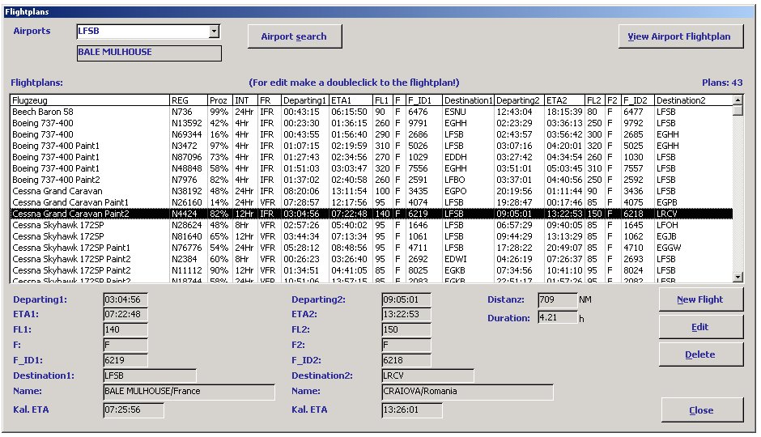Screen dimensions: 761x437
Task: Click the Destination1 column header
Action: coord(468,100)
